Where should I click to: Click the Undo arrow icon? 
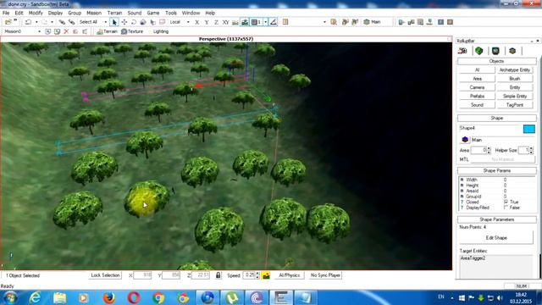pos(28,22)
